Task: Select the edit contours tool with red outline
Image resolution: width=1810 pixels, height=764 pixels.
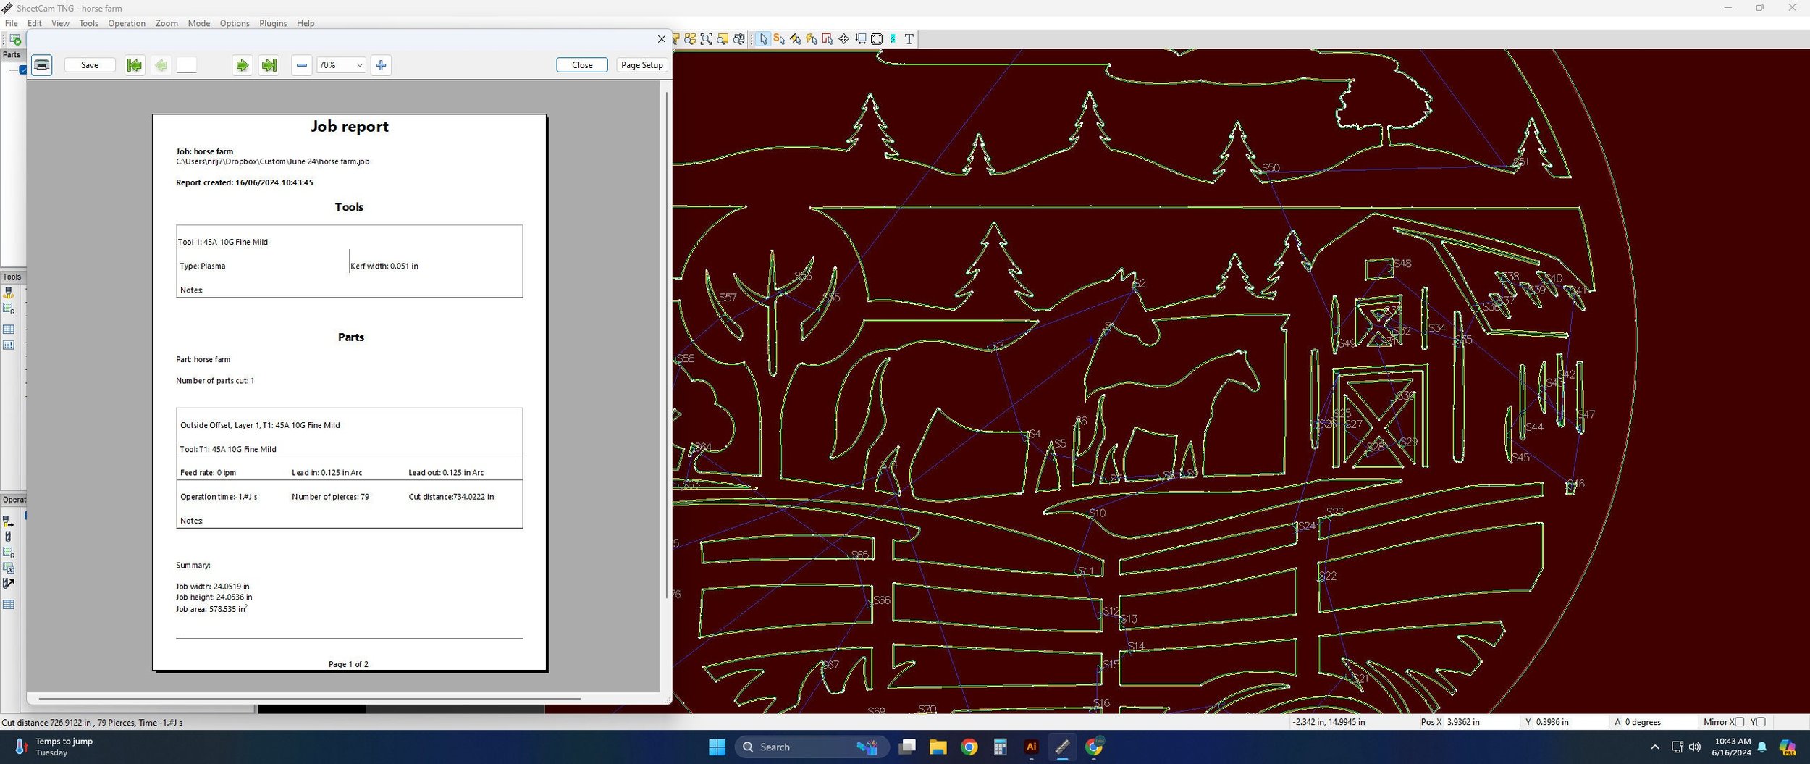Action: (x=828, y=39)
